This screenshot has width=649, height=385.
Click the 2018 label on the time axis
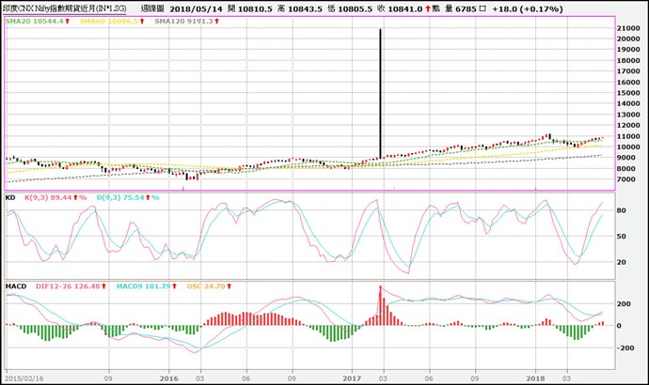tap(535, 377)
